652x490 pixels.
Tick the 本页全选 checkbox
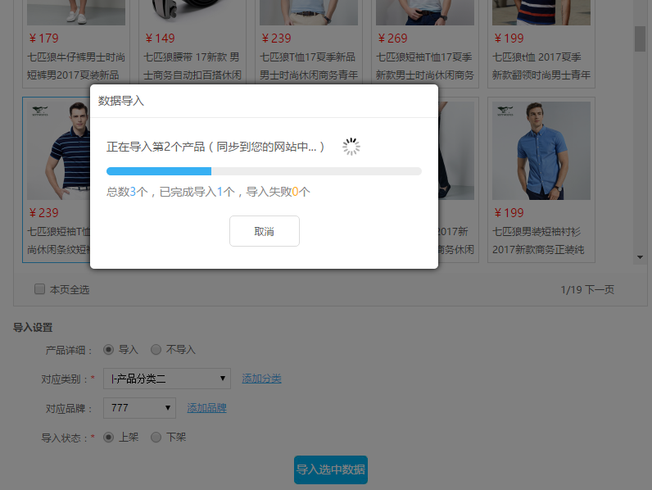click(39, 289)
